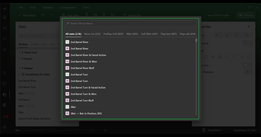Select the Flop bet (407) tab
Image resolution: width=261 pixels, height=137 pixels.
pyautogui.click(x=168, y=34)
